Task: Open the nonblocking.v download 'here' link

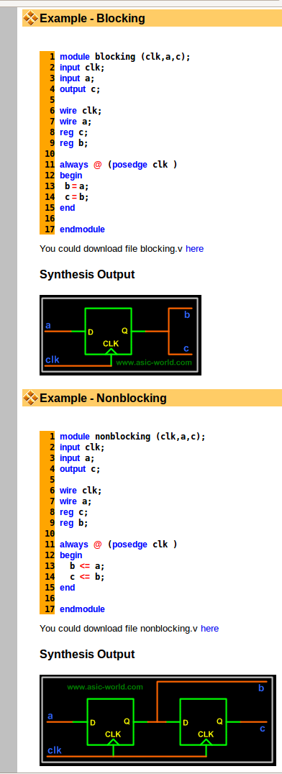Action: pyautogui.click(x=209, y=629)
